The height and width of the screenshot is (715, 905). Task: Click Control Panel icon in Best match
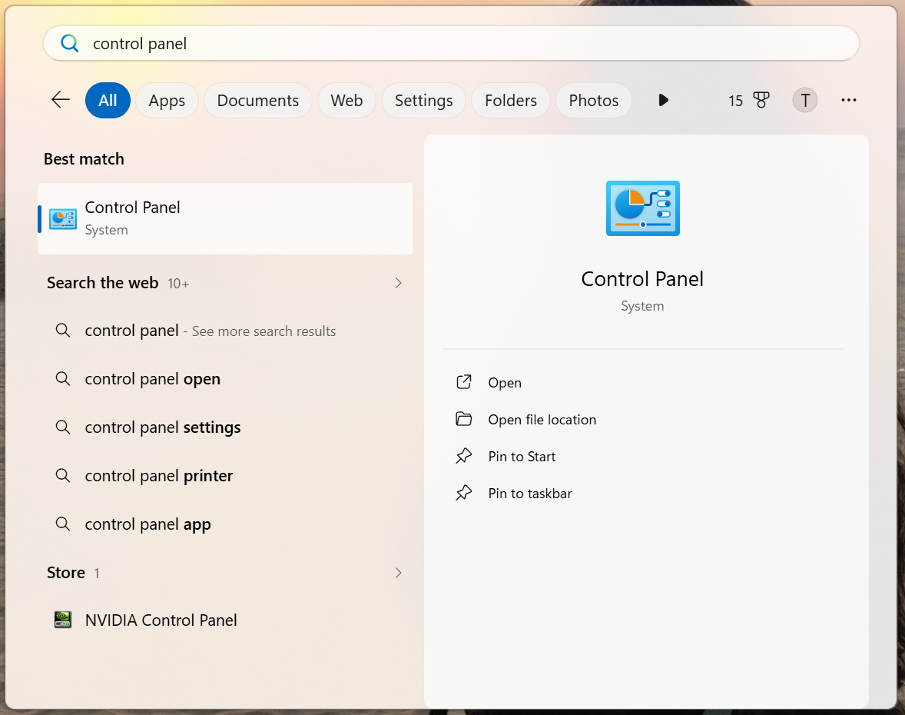click(63, 219)
